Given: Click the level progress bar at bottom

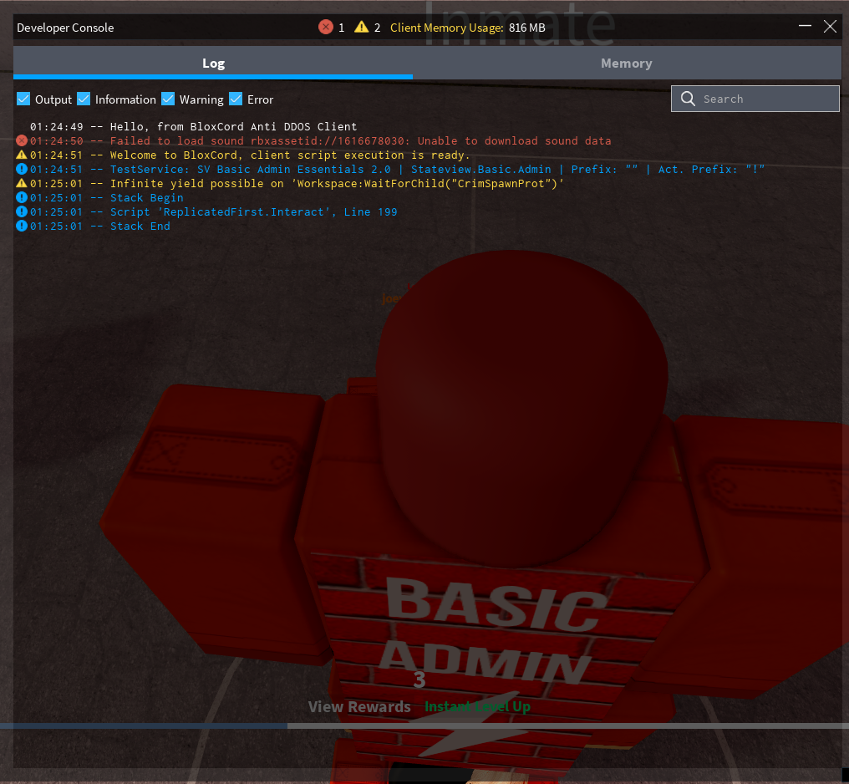Looking at the screenshot, I should tap(424, 725).
